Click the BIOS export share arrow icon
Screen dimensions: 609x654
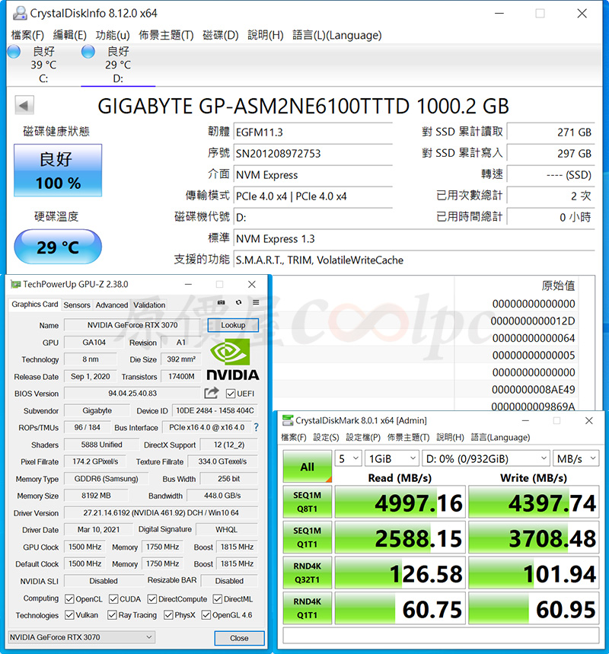[x=212, y=393]
